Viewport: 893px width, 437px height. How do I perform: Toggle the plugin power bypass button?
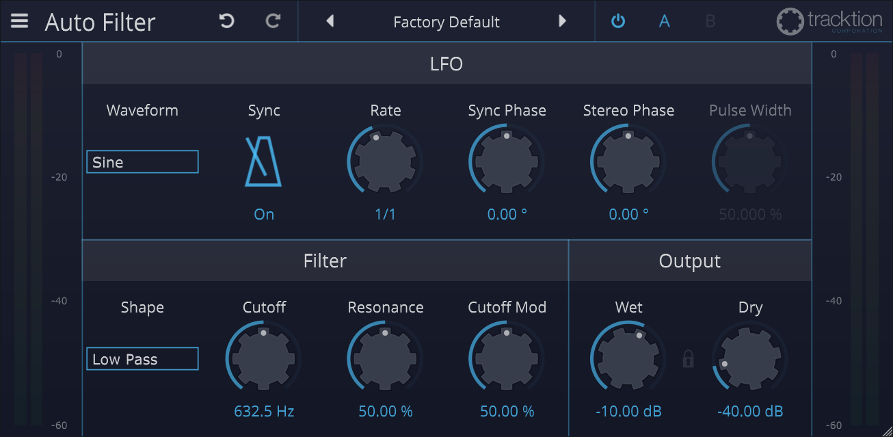click(x=618, y=21)
